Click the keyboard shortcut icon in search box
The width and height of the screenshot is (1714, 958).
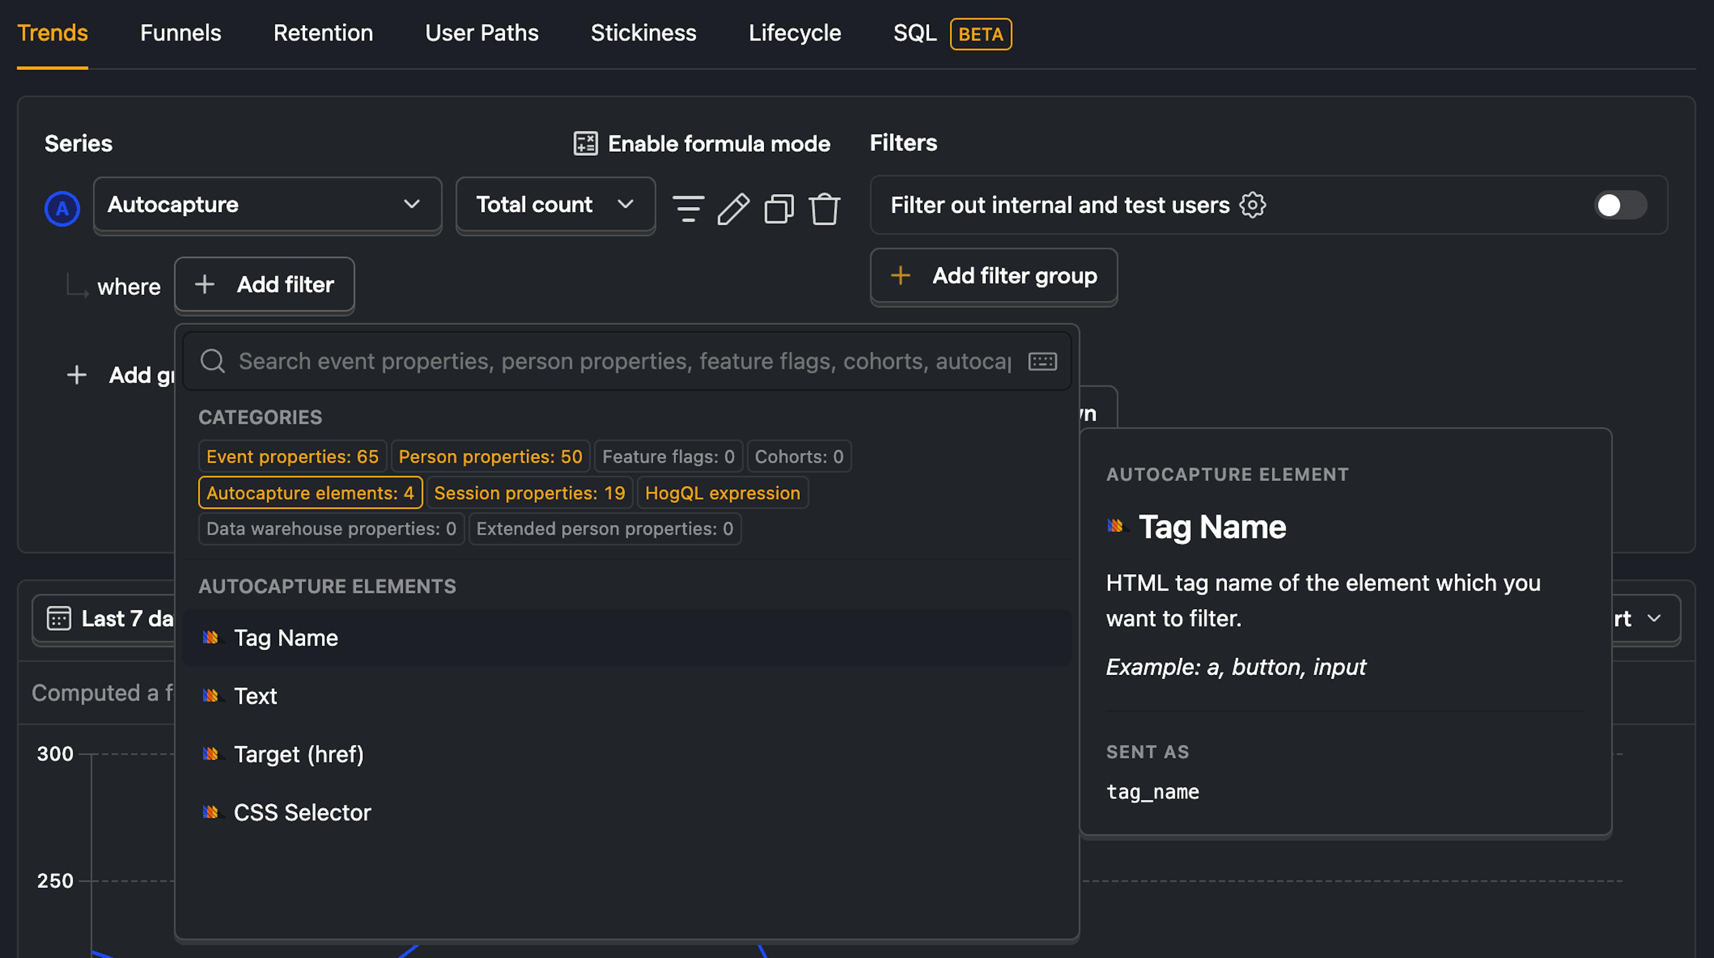[x=1042, y=361]
